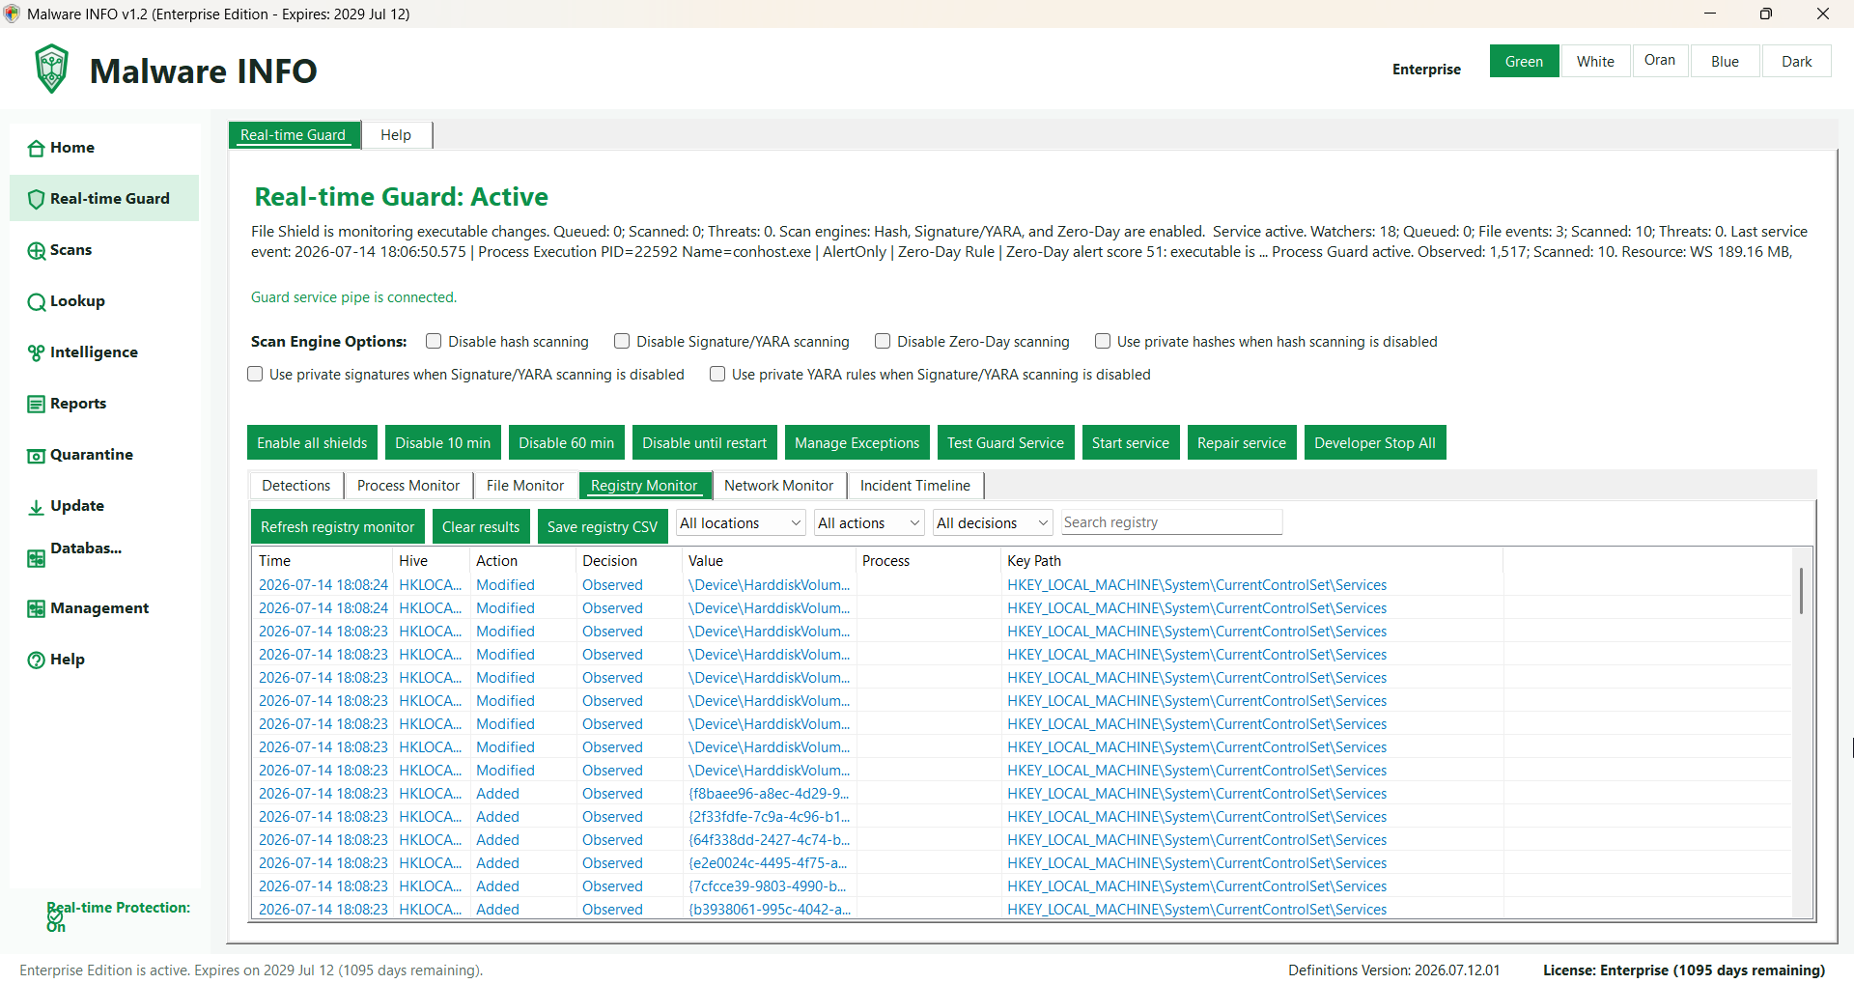1854x984 pixels.
Task: Click the Management sidebar icon
Action: pyautogui.click(x=36, y=608)
